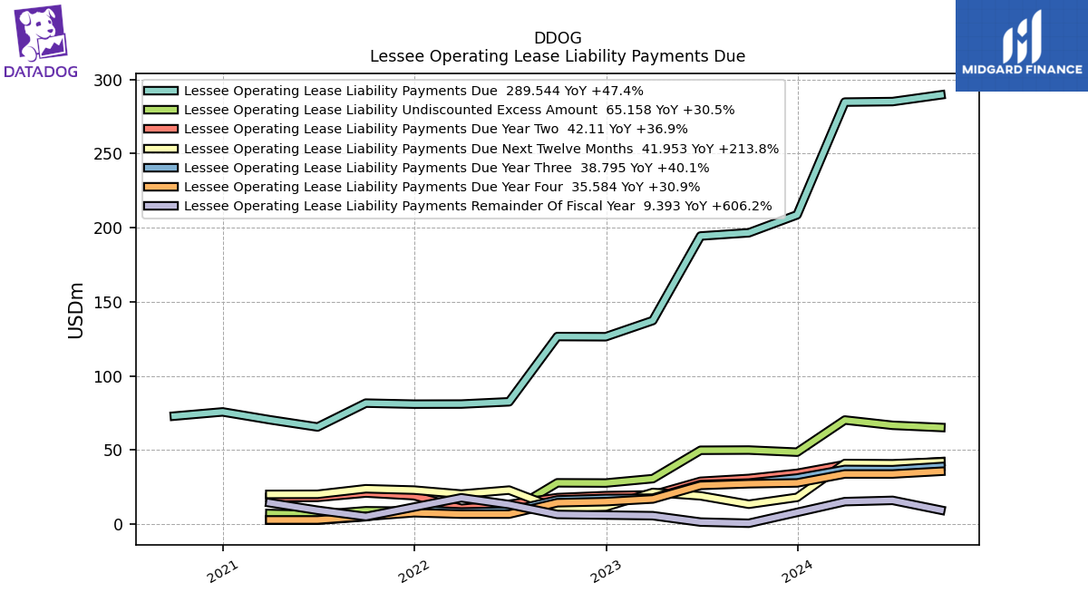Click the x-axis tick label '2021'
This screenshot has width=1088, height=612.
[x=223, y=571]
